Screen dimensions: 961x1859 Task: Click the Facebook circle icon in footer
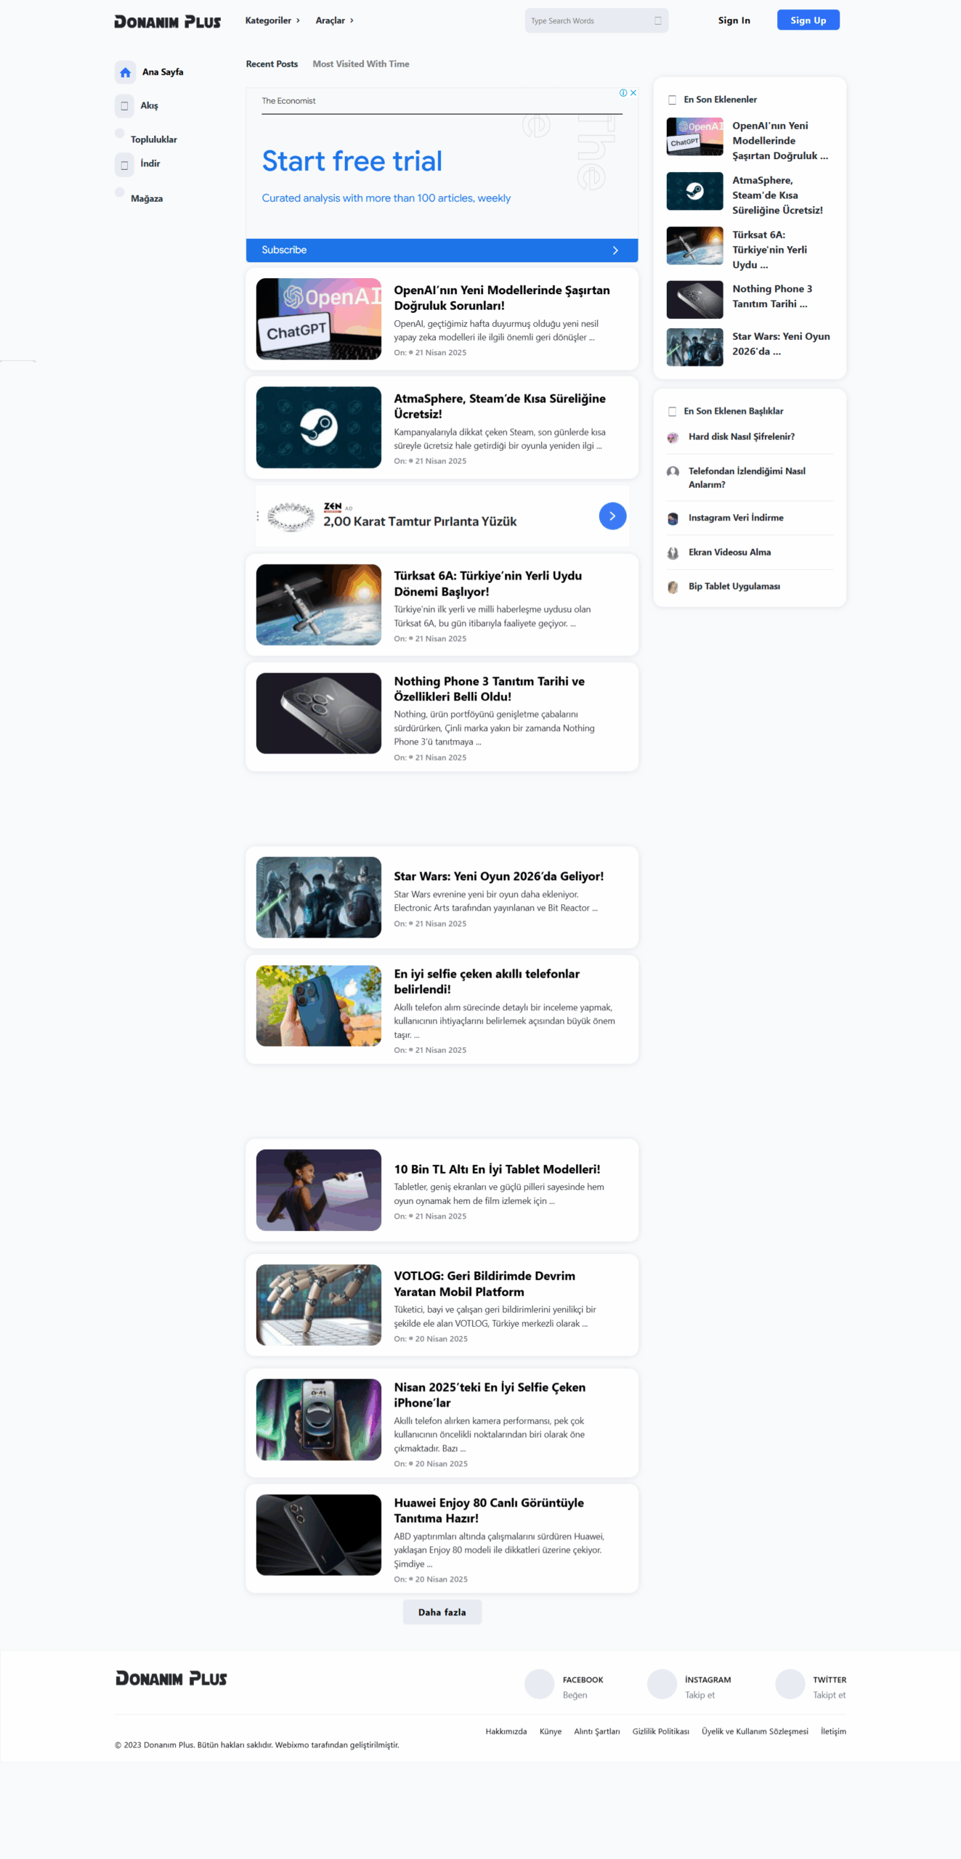point(540,1683)
